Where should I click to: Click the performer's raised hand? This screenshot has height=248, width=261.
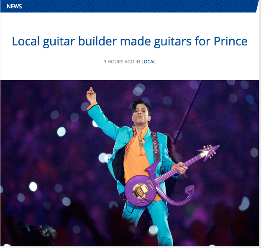point(91,95)
